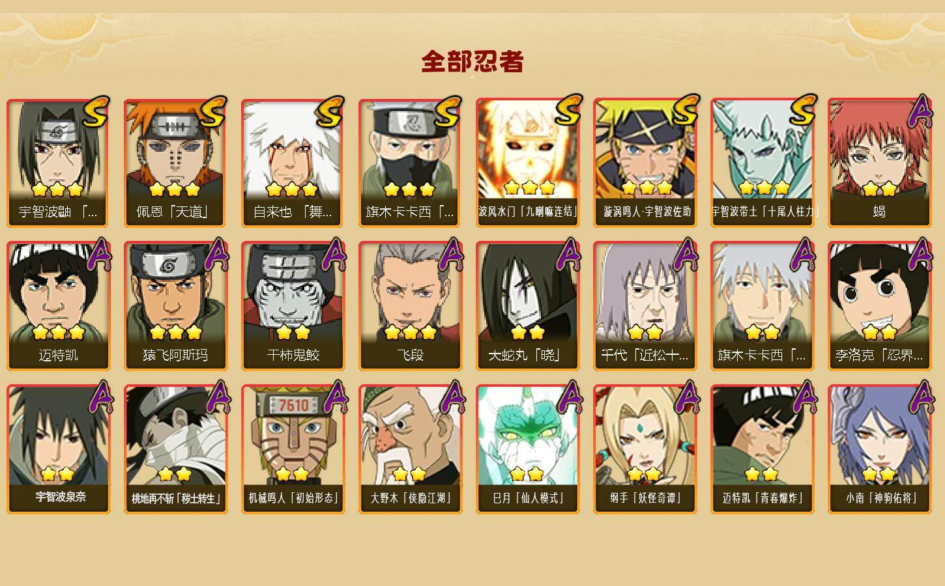Viewport: 945px width, 586px height.
Task: Select the 纲手「妖怪奇谭」 card
Action: (645, 449)
